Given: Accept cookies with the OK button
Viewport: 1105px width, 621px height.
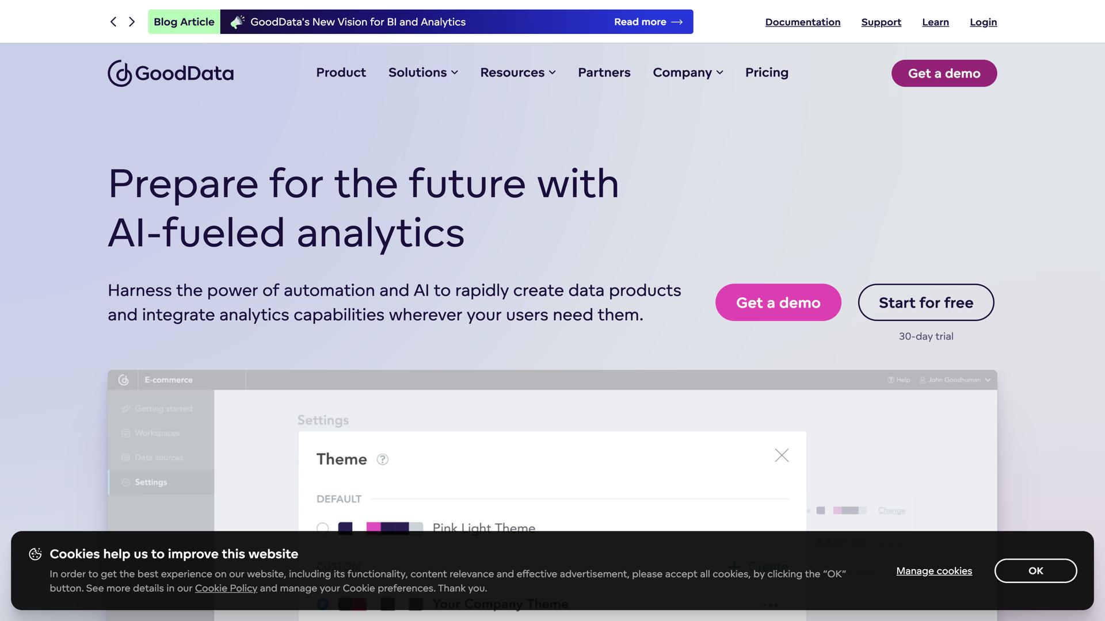Looking at the screenshot, I should point(1035,570).
